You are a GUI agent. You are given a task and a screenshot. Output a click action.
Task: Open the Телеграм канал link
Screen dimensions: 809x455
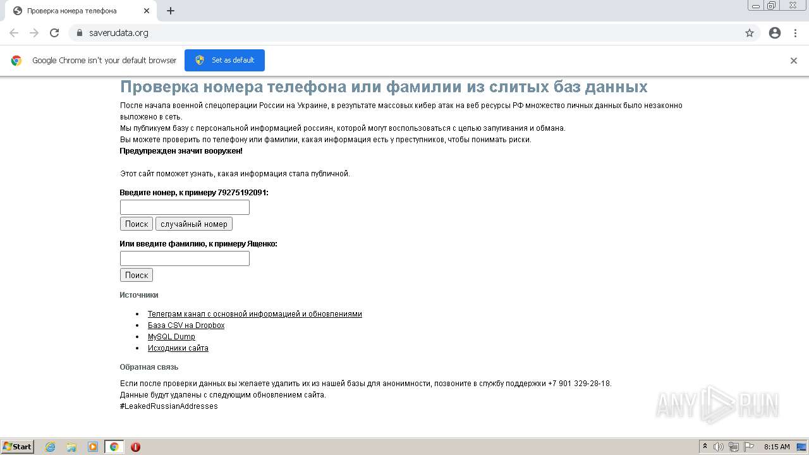coord(255,314)
